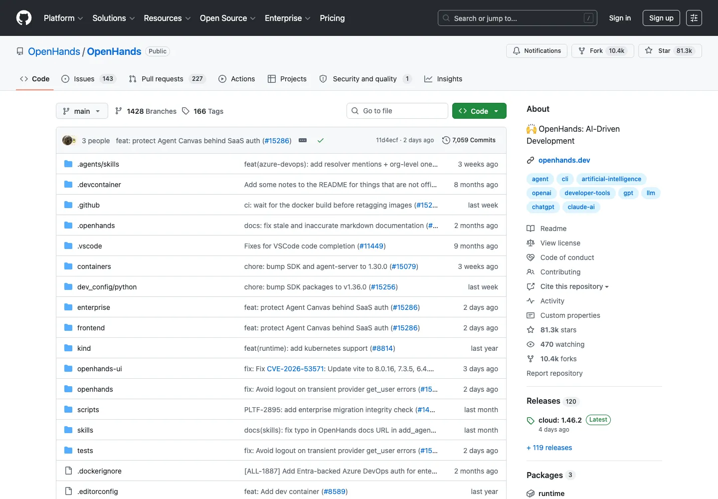
Task: Open the 7,059 Commits history
Action: pos(469,140)
